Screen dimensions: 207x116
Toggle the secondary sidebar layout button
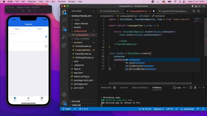[200, 6]
